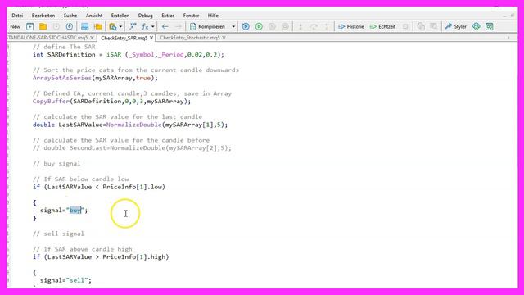Close the CheckEntry_Stochastic.mq5 tab
Screen dimensions: 524x295
(224, 38)
